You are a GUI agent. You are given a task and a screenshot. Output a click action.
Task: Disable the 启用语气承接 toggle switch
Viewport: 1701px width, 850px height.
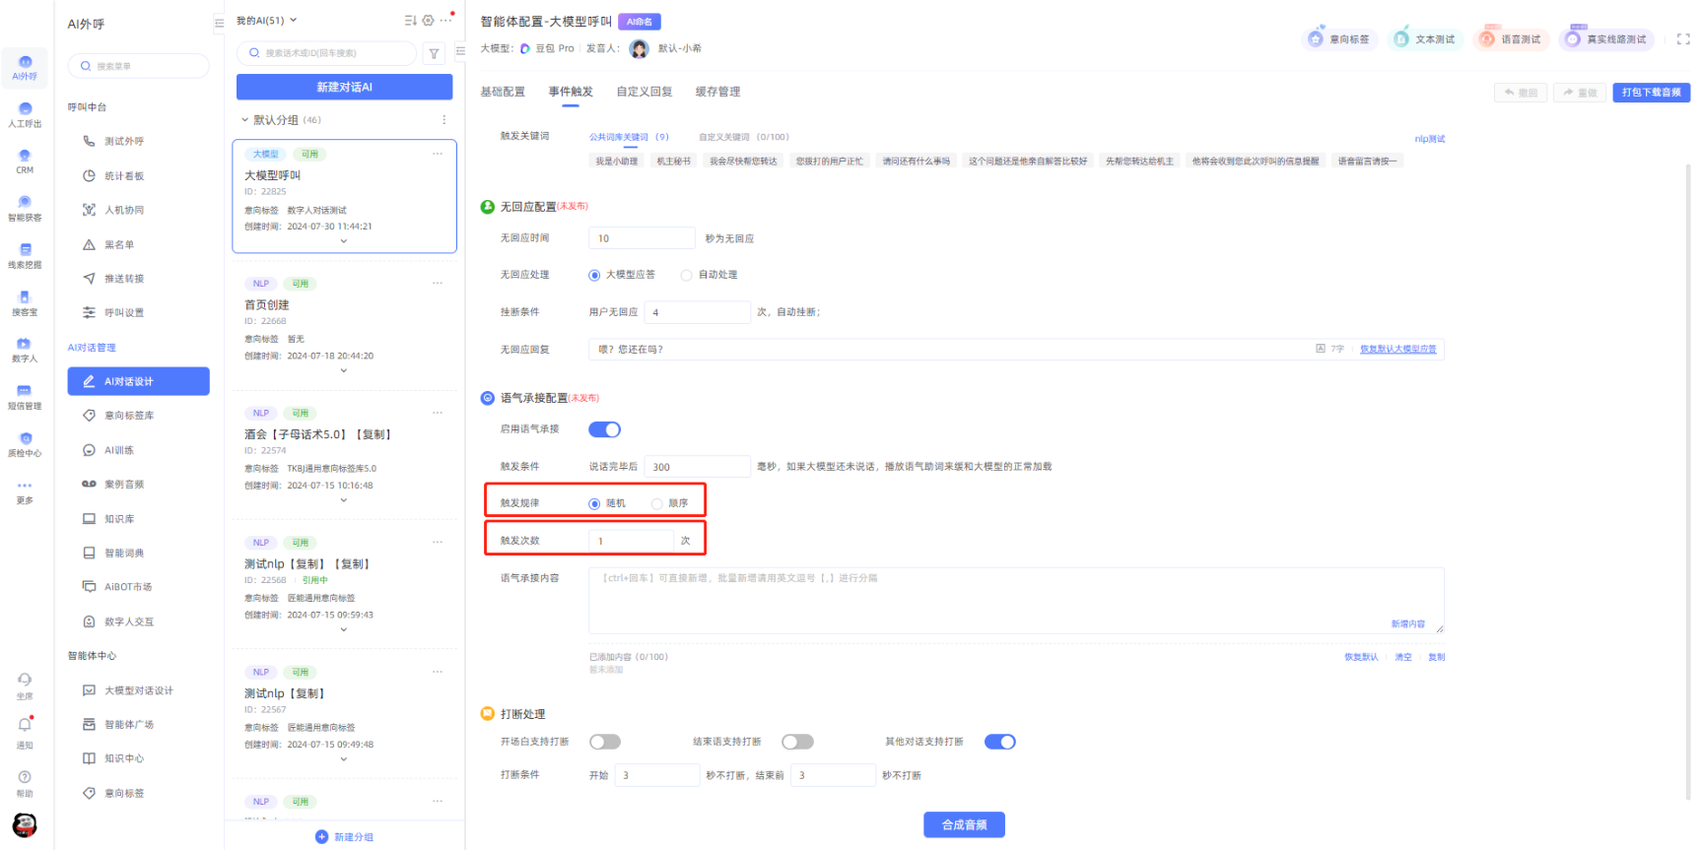[x=604, y=429]
